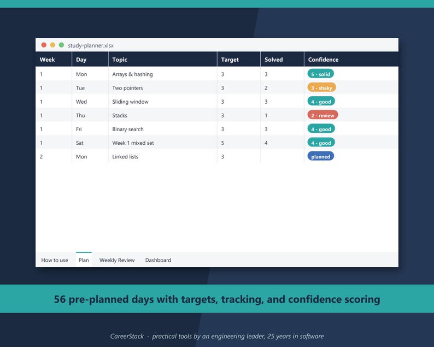Click the red close window dot

(44, 45)
